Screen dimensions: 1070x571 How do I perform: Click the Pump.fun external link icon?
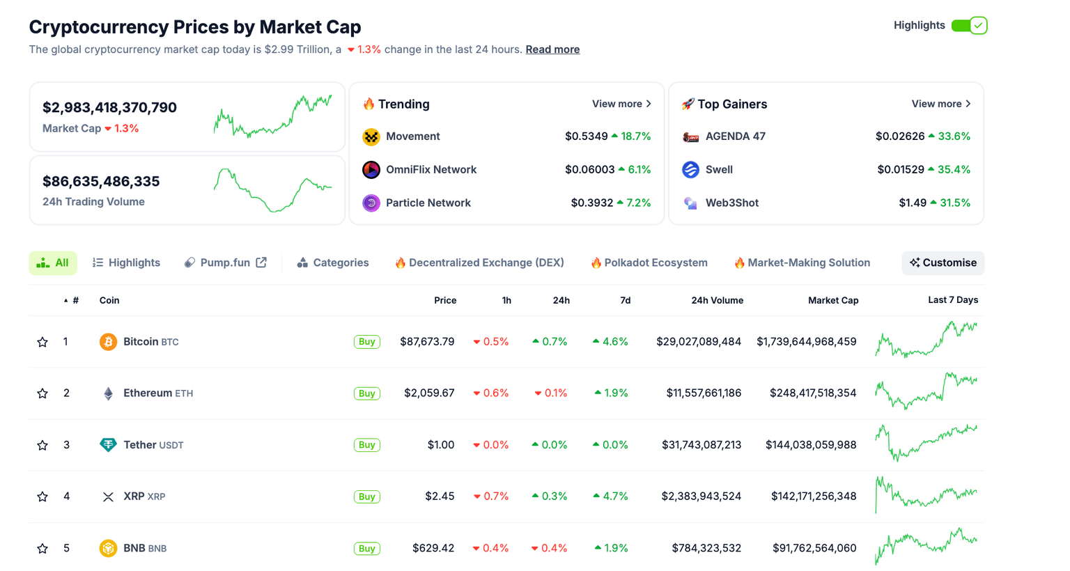(261, 263)
